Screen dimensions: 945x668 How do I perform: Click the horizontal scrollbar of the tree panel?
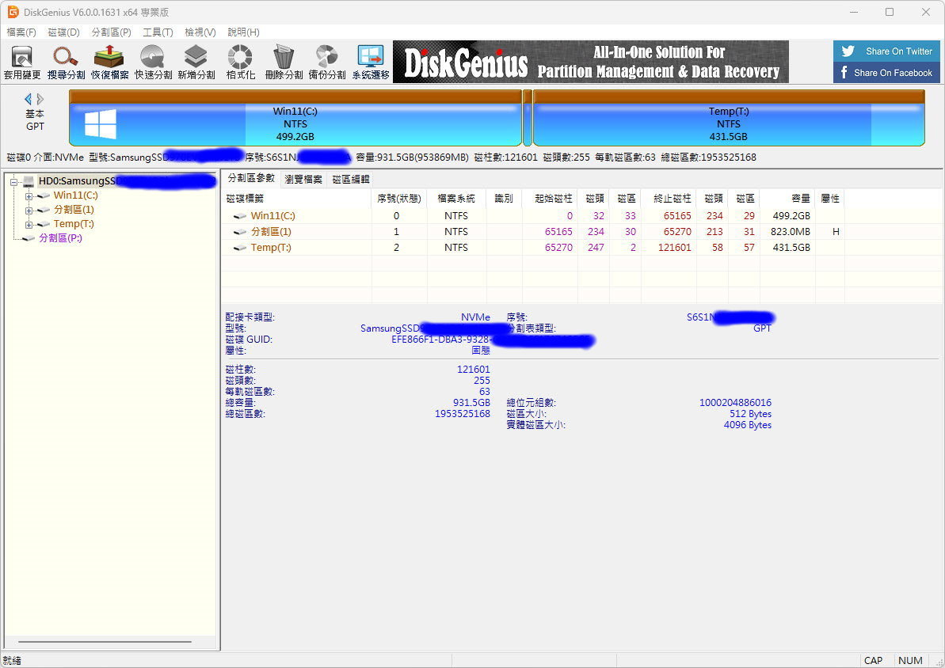click(x=105, y=642)
